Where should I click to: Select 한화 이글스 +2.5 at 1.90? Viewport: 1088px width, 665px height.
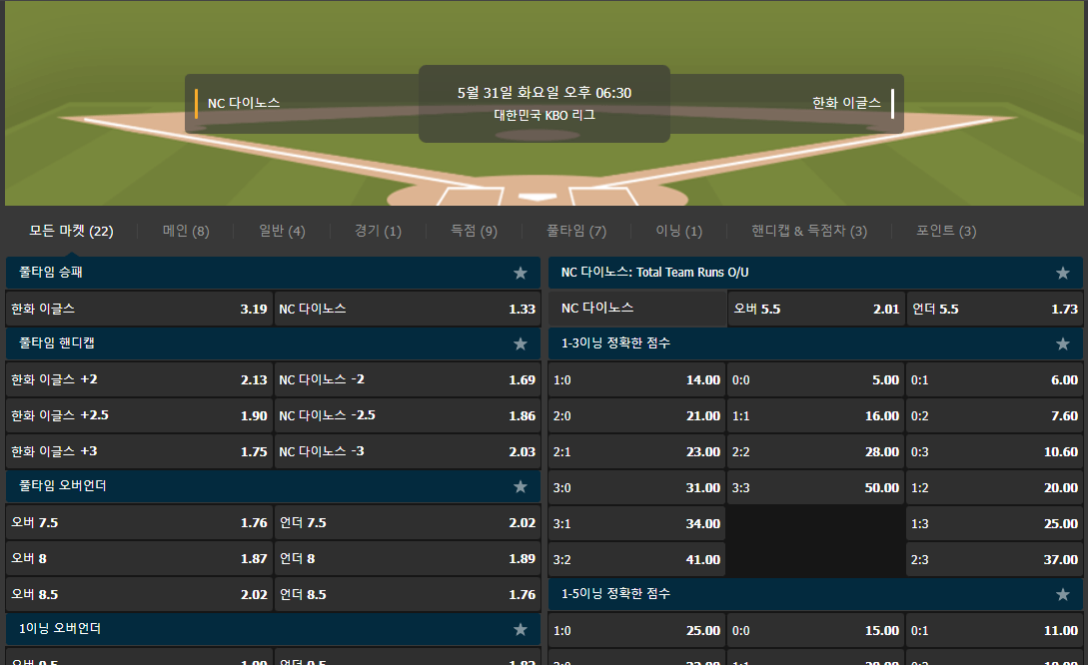pos(139,415)
